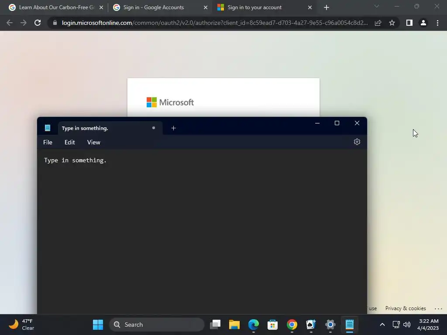Screen dimensions: 447x335
Task: Open the View menu in Notepad
Action: pos(93,142)
